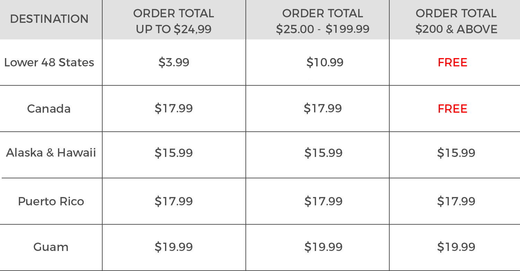520x271 pixels.
Task: Click the $3.99 shipping price
Action: [174, 63]
